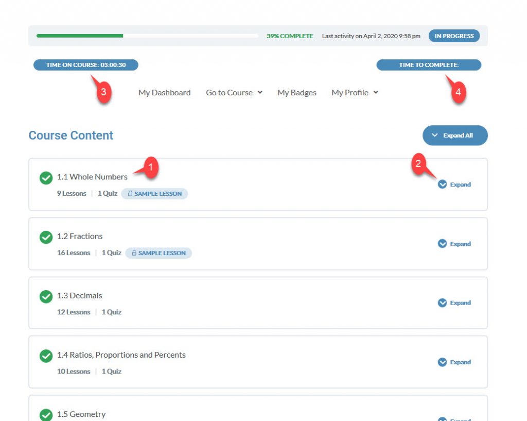Open the My Profile dropdown arrow
This screenshot has width=527, height=421.
(x=376, y=93)
